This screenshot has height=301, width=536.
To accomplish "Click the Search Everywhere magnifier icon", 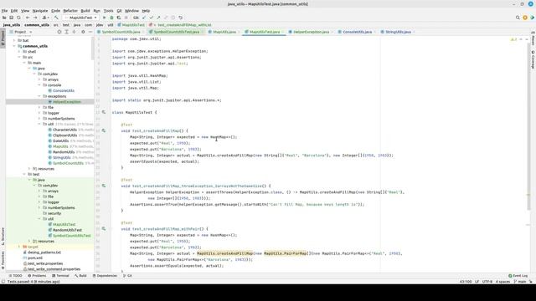I will tap(518, 18).
